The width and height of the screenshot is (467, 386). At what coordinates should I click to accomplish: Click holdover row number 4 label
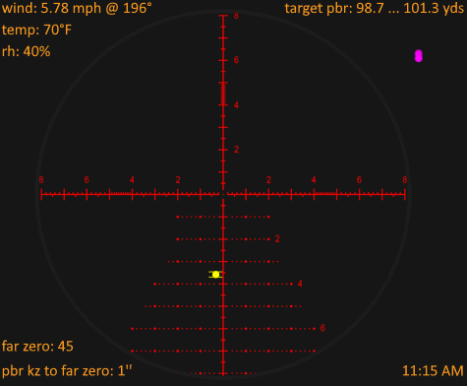coord(300,284)
